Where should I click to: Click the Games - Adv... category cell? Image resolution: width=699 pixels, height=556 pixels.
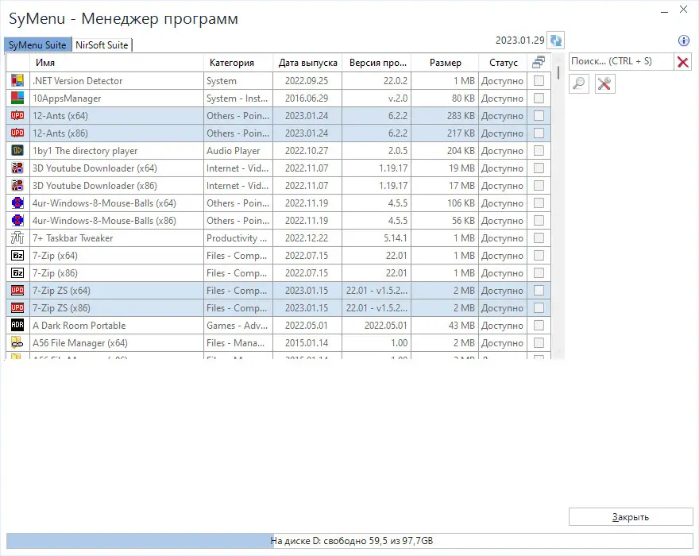point(238,325)
